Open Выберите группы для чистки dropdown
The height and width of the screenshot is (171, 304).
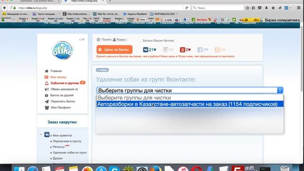coord(190,90)
